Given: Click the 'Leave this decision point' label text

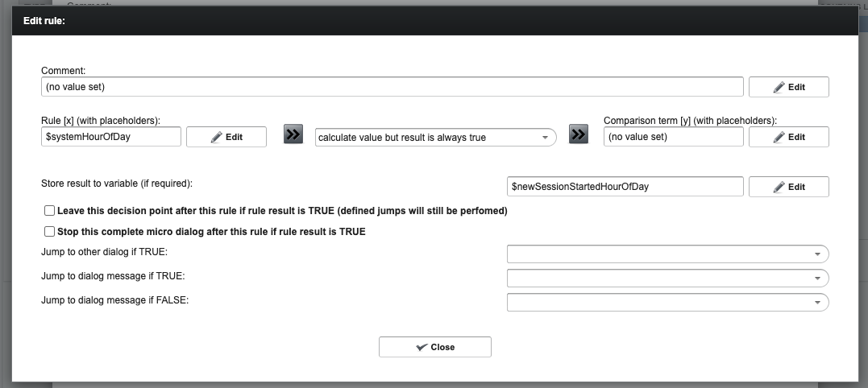Looking at the screenshot, I should [x=282, y=211].
